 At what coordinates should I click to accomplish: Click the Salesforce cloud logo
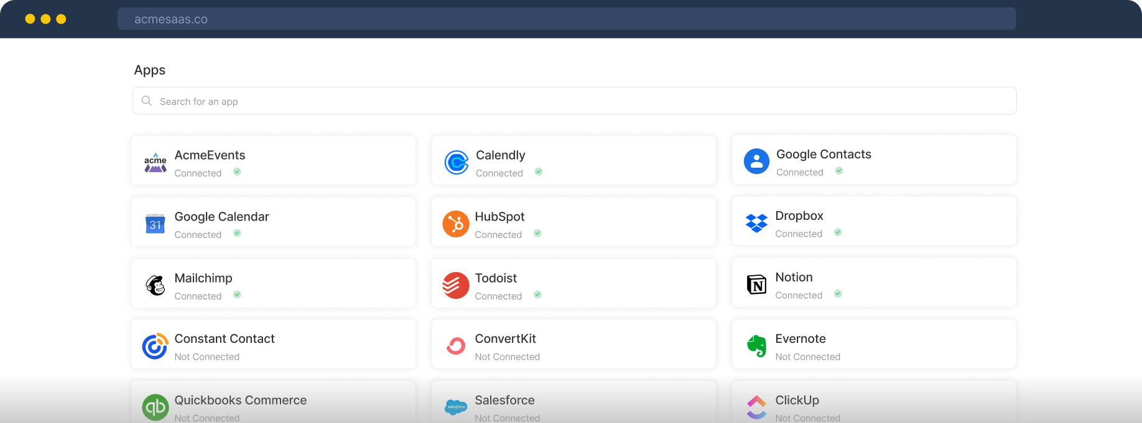[456, 407]
